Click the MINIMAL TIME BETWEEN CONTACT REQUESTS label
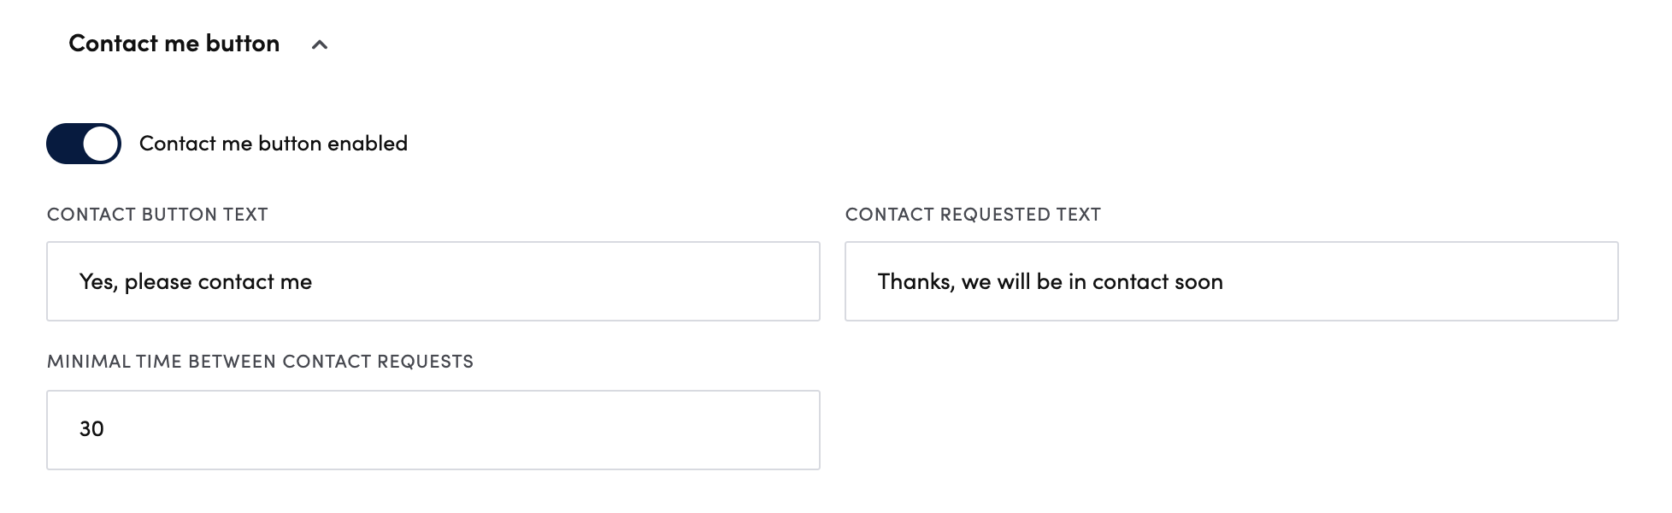Screen dimensions: 1672x513 click(260, 362)
